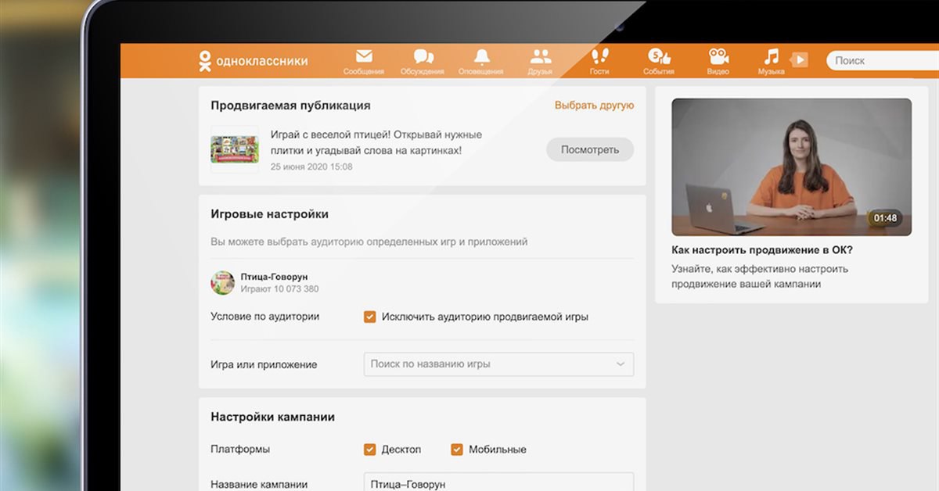Click the music play button icon
The image size is (939, 491).
(x=799, y=59)
